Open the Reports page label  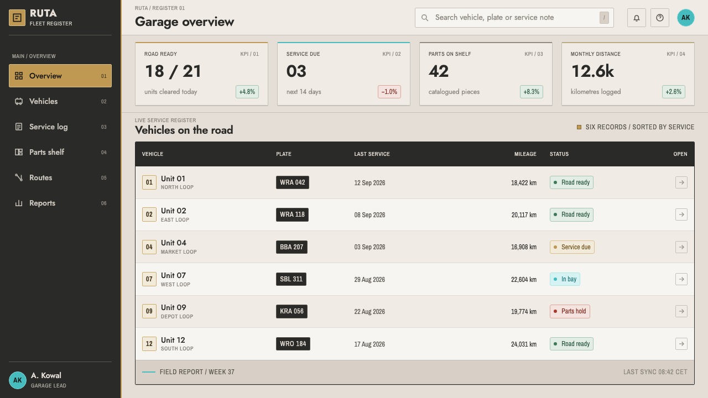(42, 203)
